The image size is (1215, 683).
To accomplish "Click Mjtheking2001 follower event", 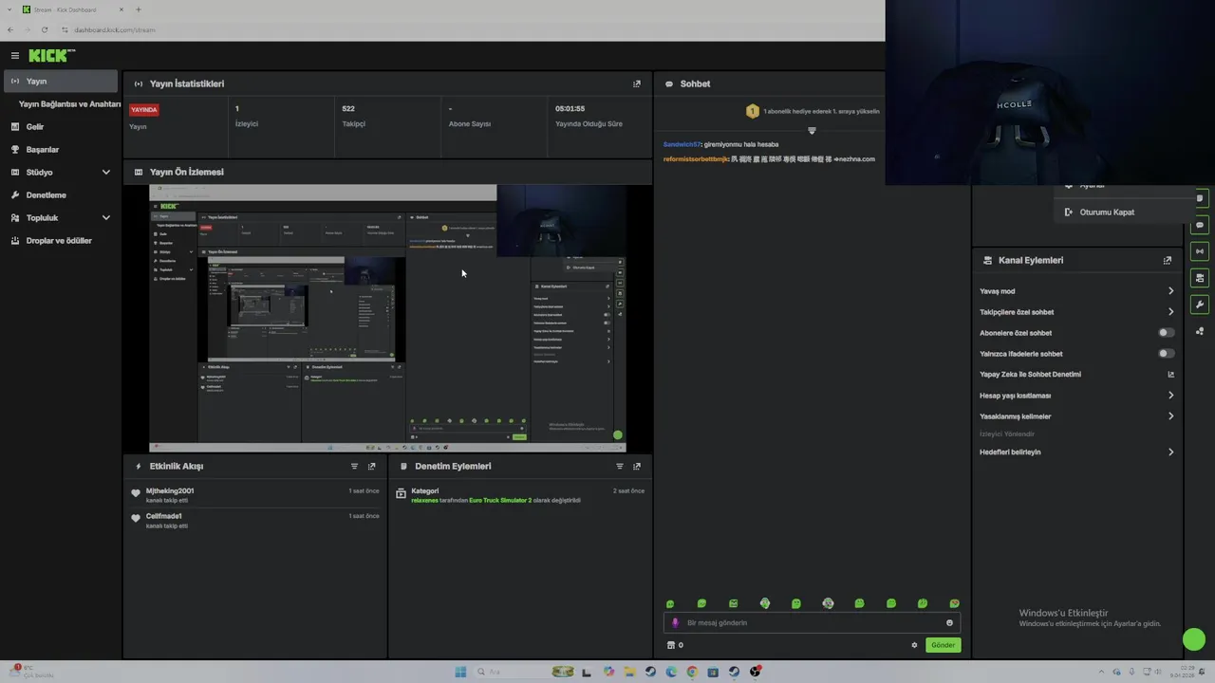I will (169, 491).
